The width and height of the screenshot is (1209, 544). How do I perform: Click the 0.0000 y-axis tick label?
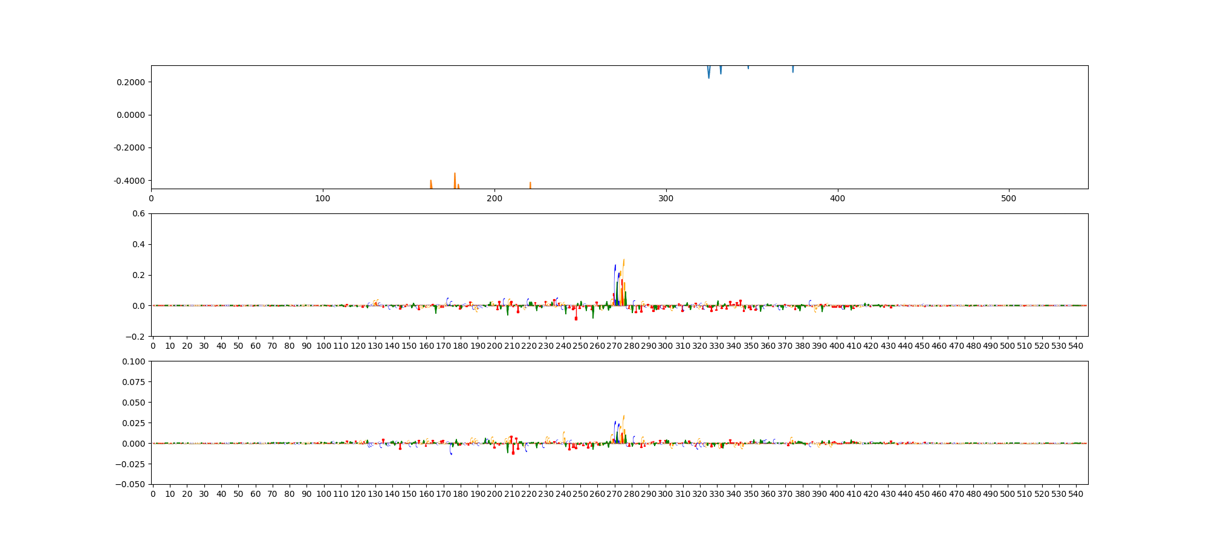click(131, 115)
